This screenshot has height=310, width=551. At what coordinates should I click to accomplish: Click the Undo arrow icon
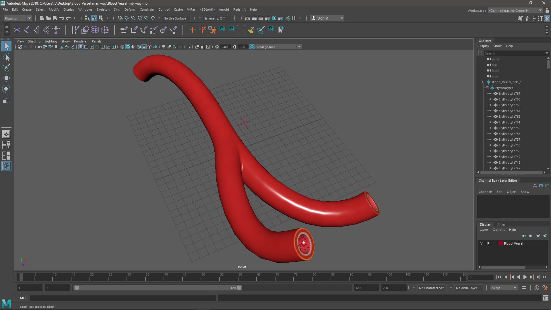coord(61,18)
